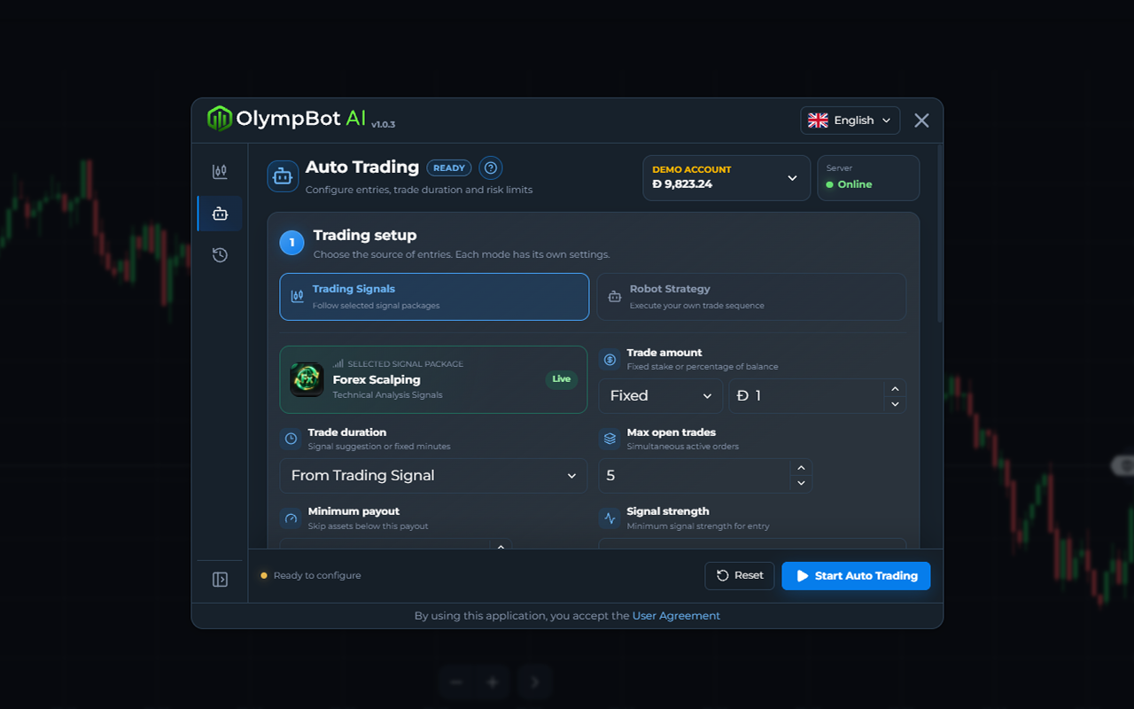Open the From Trading Signal duration dropdown

pyautogui.click(x=434, y=476)
